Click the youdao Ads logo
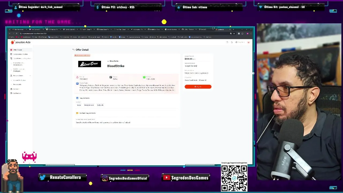This screenshot has height=193, width=343. pos(21,42)
